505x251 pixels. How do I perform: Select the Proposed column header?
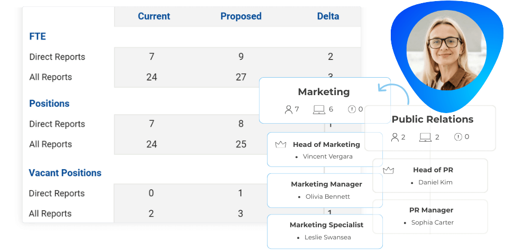click(241, 16)
